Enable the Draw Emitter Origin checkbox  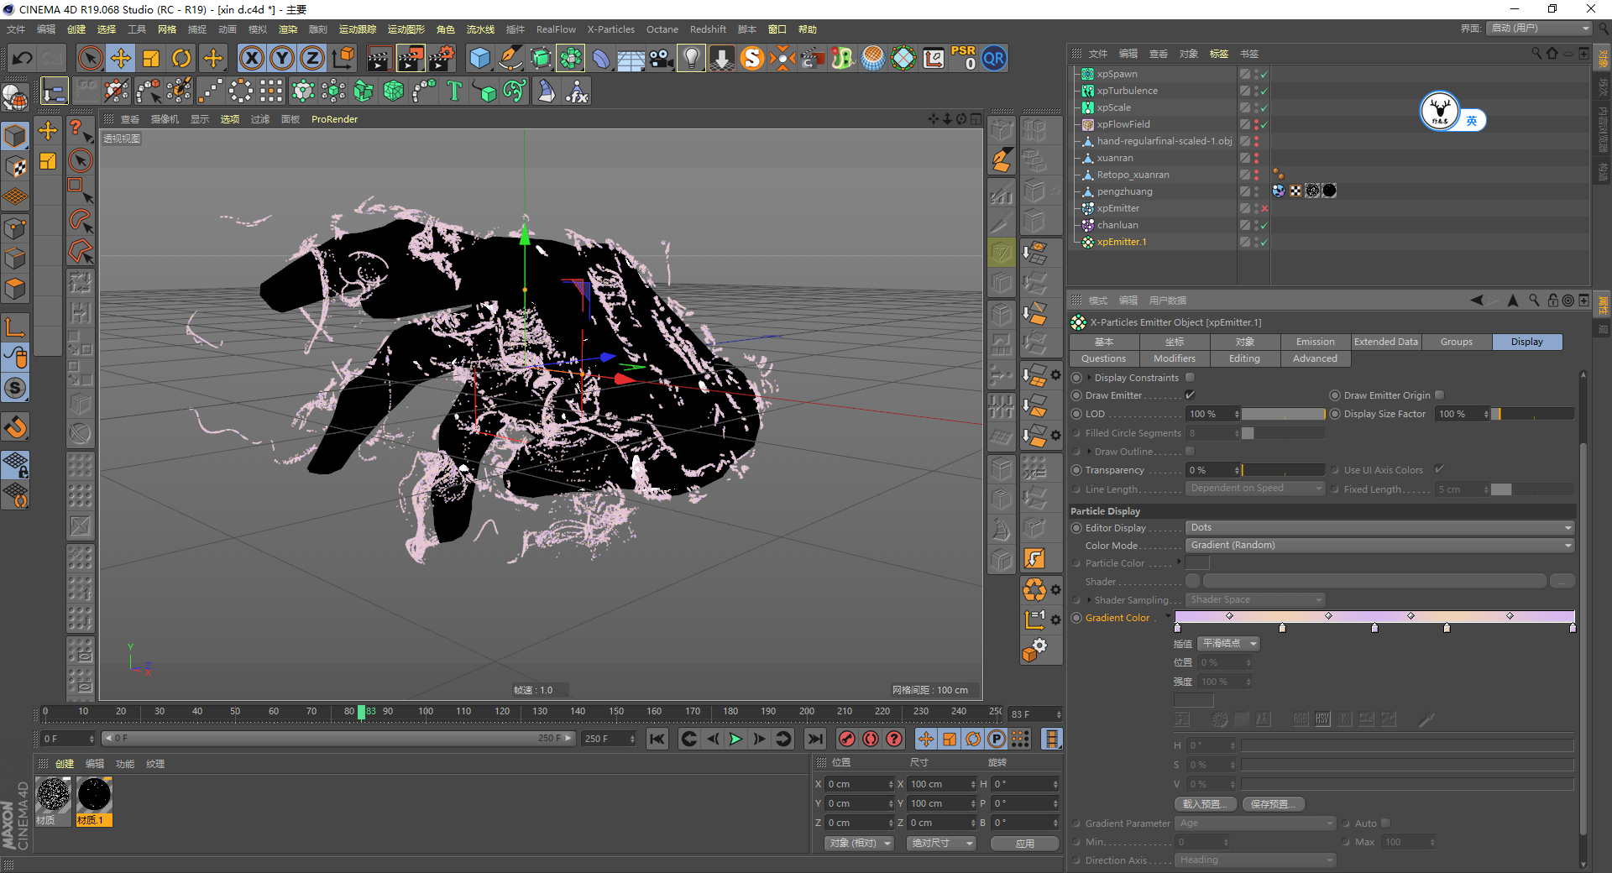pyautogui.click(x=1439, y=395)
